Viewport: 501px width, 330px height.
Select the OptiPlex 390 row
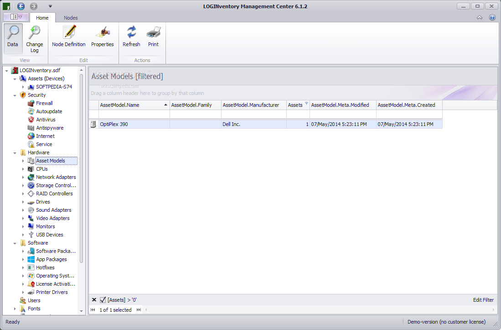click(x=266, y=124)
